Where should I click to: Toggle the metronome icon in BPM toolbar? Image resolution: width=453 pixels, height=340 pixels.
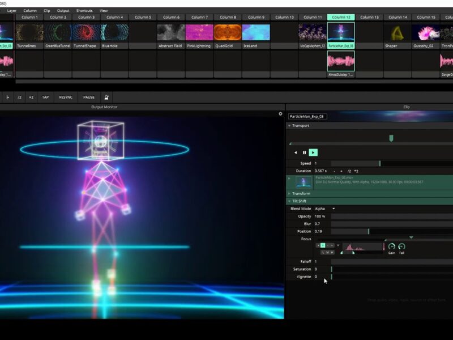point(106,97)
